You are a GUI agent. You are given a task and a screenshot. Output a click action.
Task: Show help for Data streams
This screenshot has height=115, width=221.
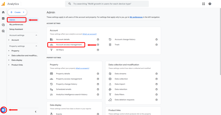pyautogui.click(x=157, y=74)
